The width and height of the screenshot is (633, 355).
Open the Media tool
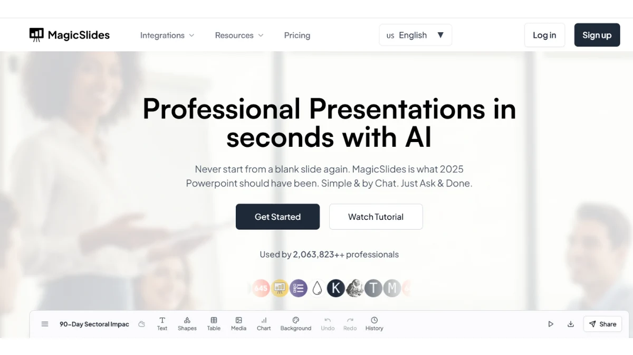coord(238,324)
